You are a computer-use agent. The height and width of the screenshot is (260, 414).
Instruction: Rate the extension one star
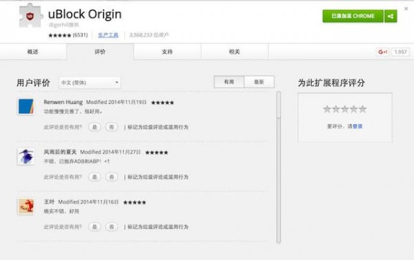(327, 109)
